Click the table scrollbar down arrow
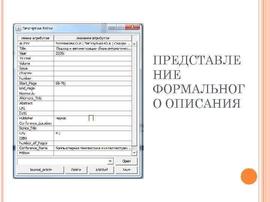 [x=134, y=153]
